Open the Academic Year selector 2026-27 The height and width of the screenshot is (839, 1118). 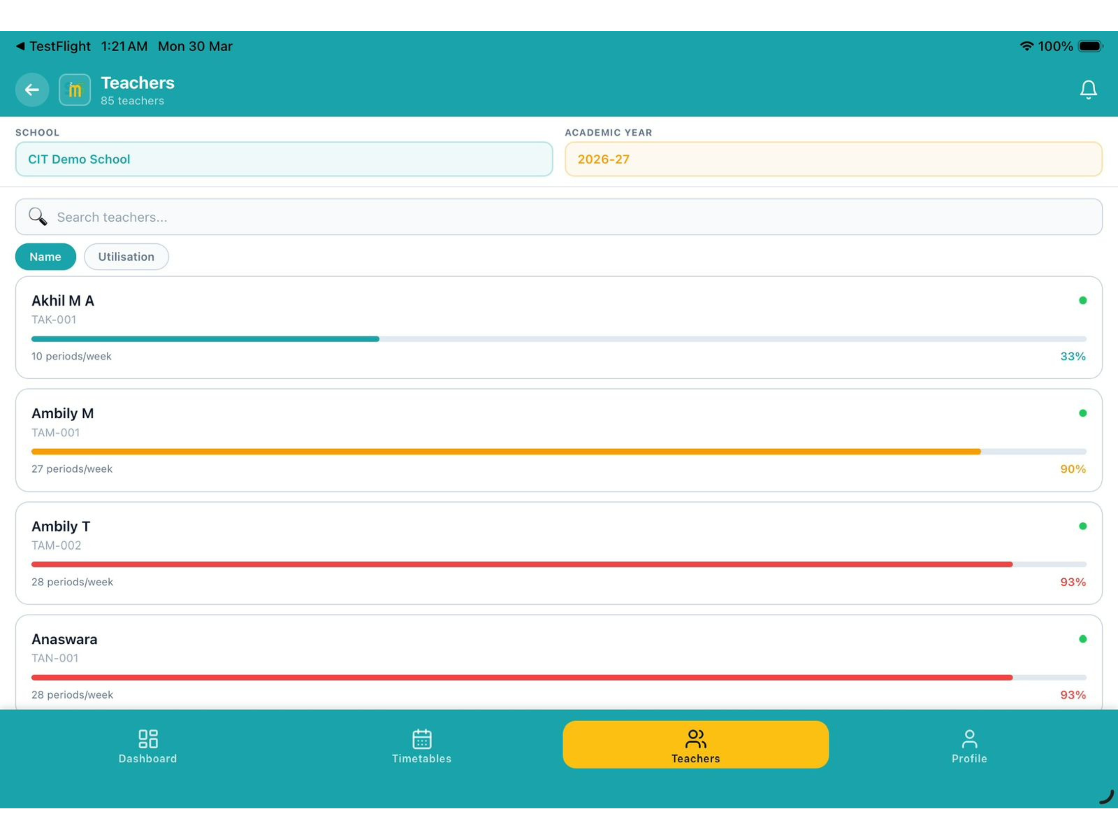[x=834, y=159]
